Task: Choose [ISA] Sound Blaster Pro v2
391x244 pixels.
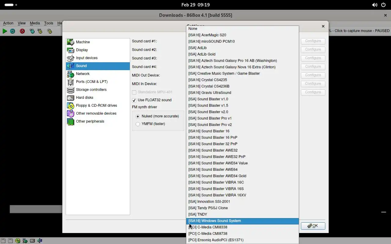Action: click(243, 125)
